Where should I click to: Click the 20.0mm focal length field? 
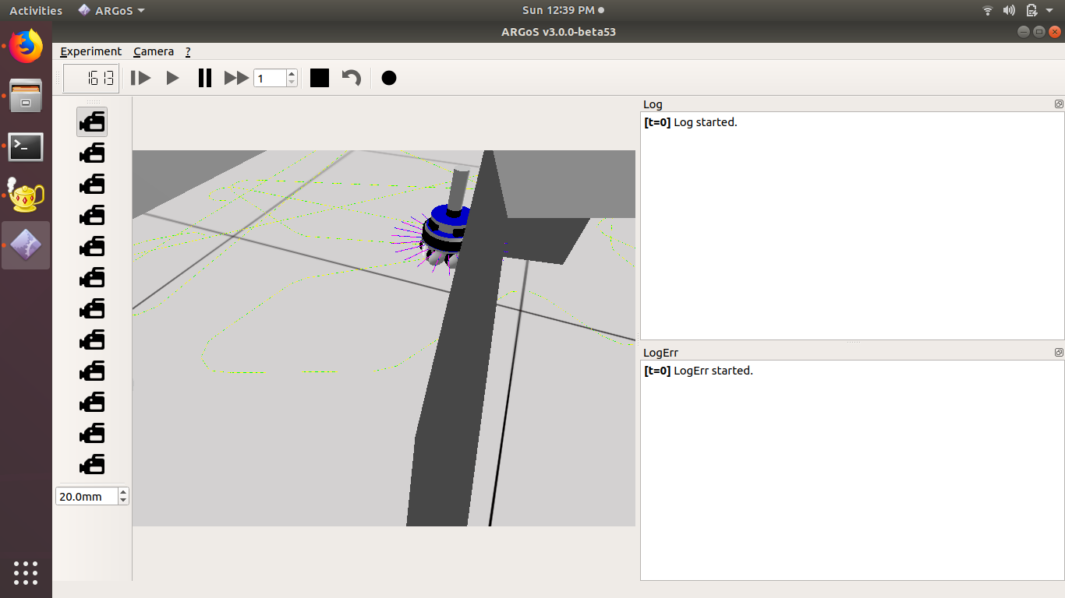point(87,496)
